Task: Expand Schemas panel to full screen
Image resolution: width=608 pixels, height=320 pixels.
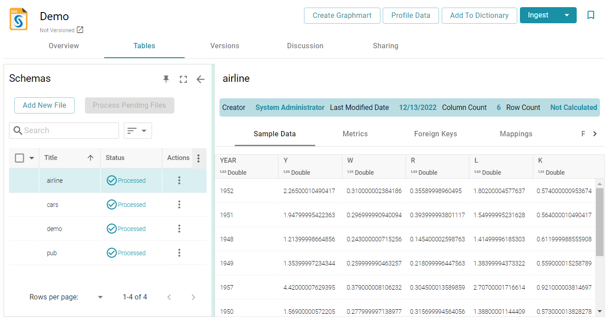Action: [183, 79]
